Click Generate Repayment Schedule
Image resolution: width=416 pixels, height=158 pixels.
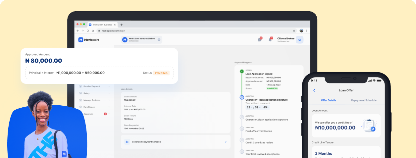pos(176,142)
